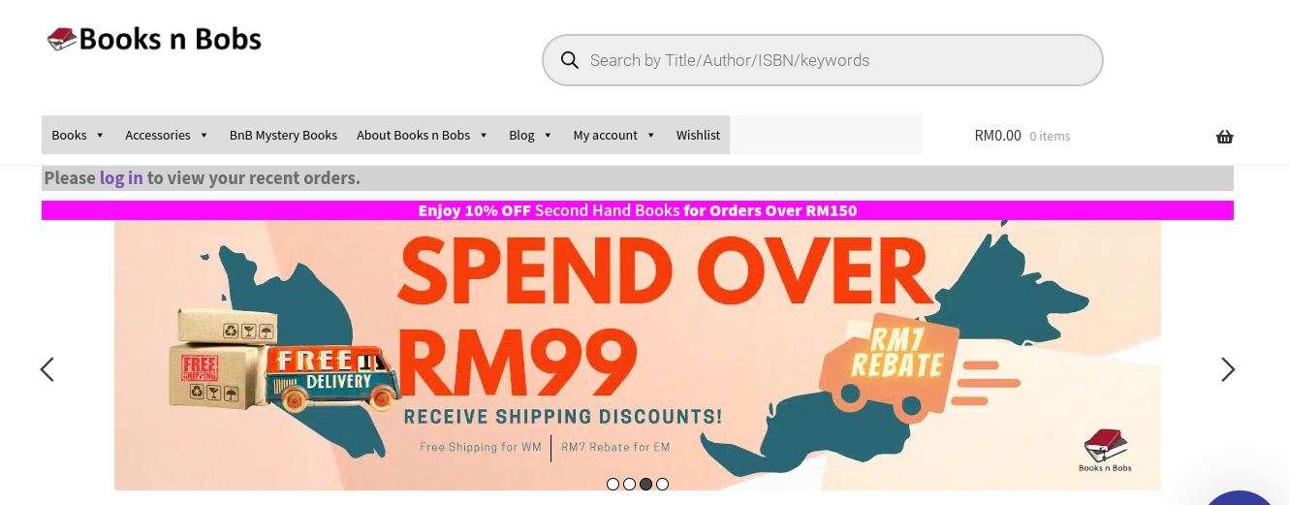
Task: Click the blue chat bubble in the corner
Action: click(1241, 497)
